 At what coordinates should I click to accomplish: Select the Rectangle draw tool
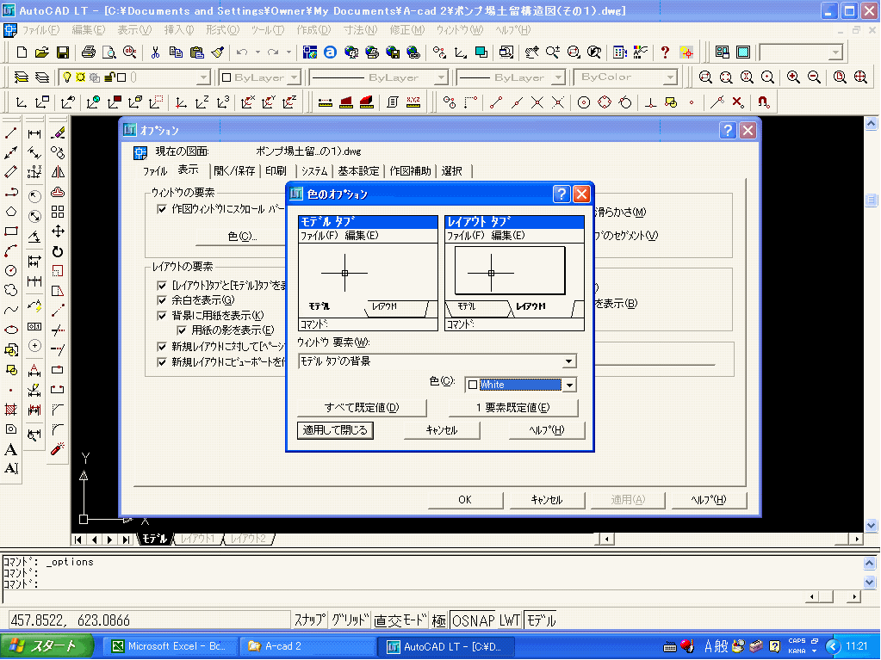pyautogui.click(x=10, y=231)
